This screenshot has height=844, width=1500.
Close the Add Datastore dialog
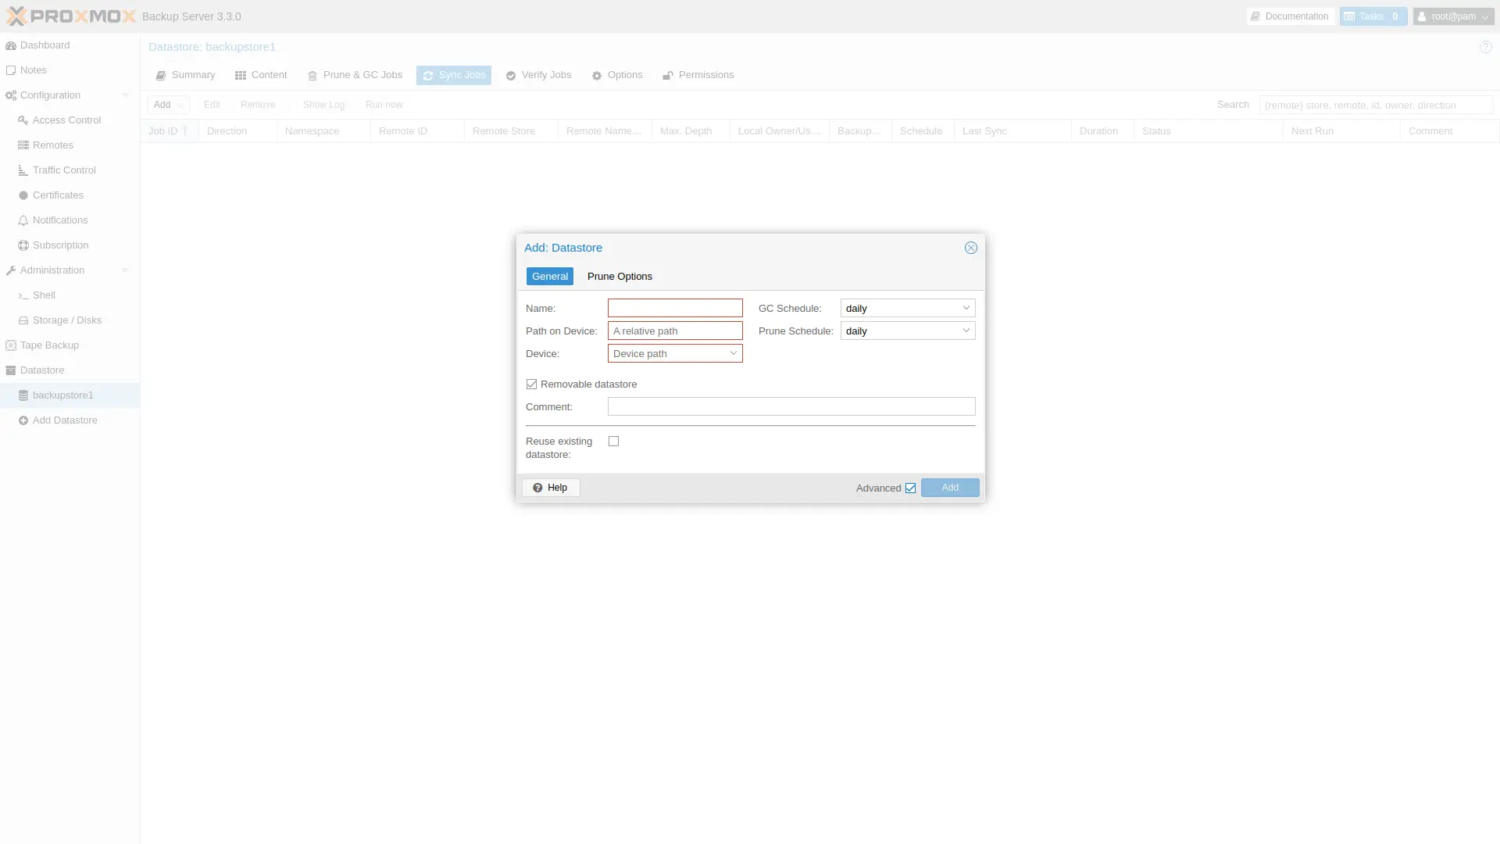(x=971, y=248)
